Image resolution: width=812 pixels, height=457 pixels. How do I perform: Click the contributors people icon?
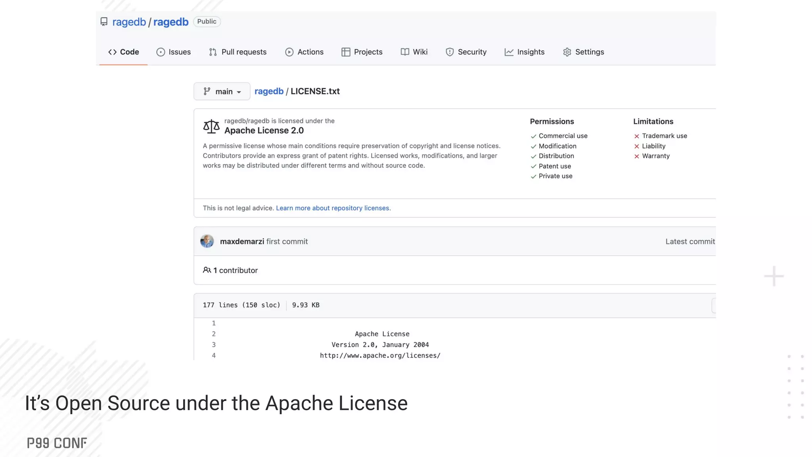(x=207, y=270)
